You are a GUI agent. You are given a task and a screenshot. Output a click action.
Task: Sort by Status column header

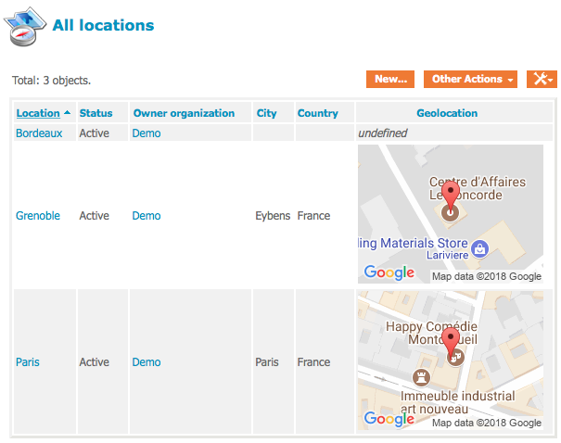(x=96, y=113)
